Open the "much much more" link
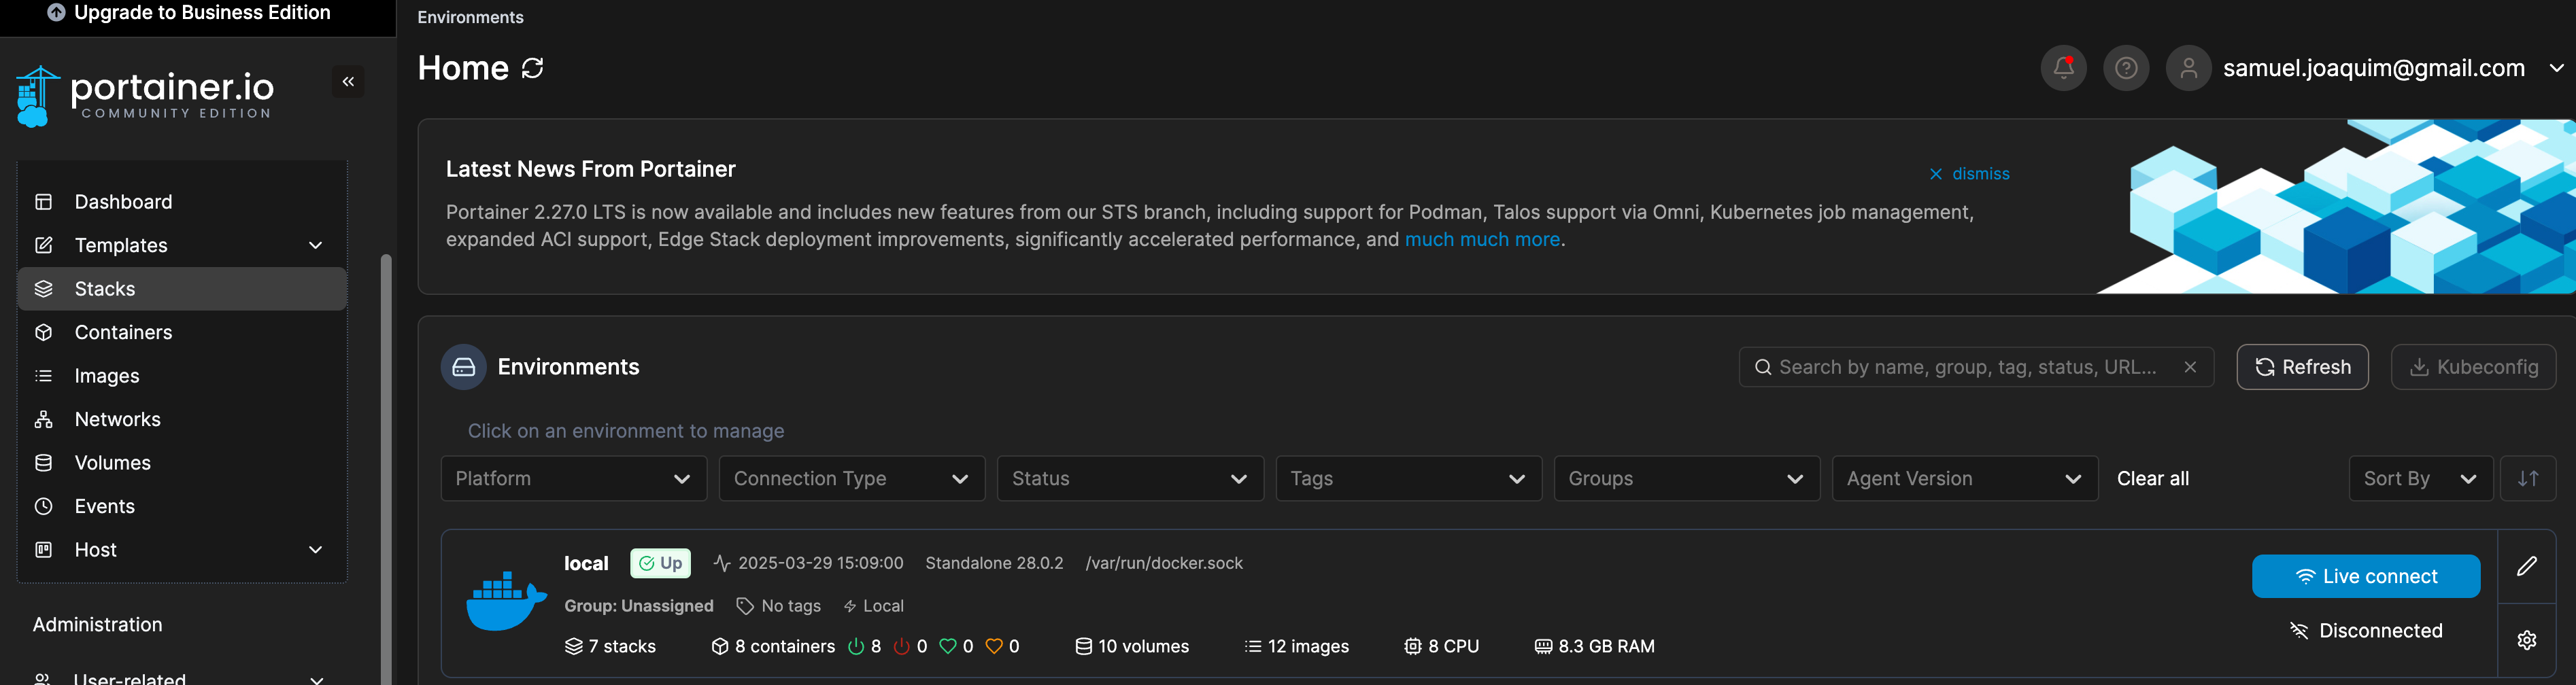The height and width of the screenshot is (685, 2576). pos(1482,239)
